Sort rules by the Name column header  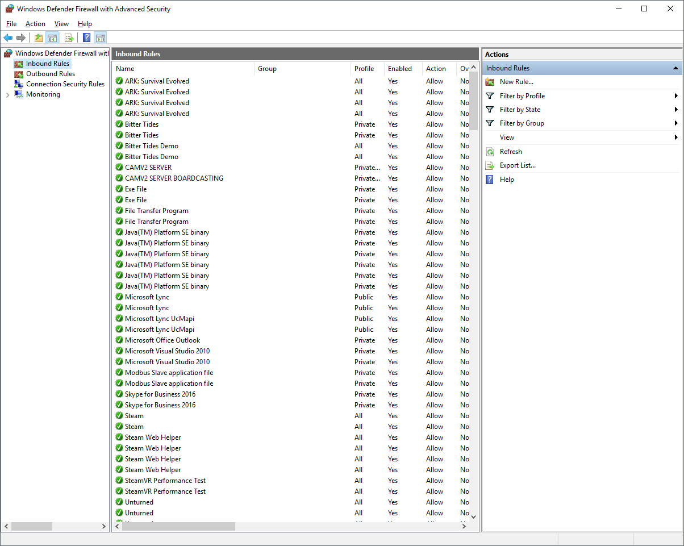click(x=183, y=69)
